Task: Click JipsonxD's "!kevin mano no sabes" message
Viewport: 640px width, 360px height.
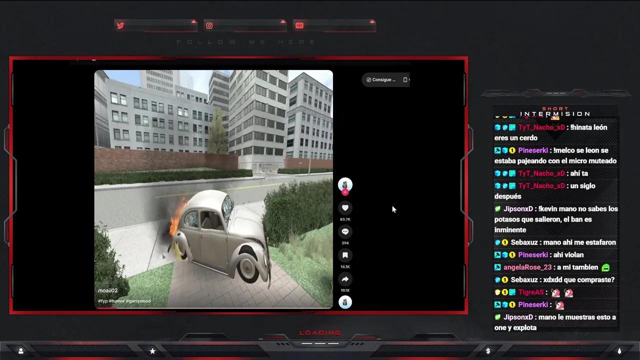Action: pos(556,219)
